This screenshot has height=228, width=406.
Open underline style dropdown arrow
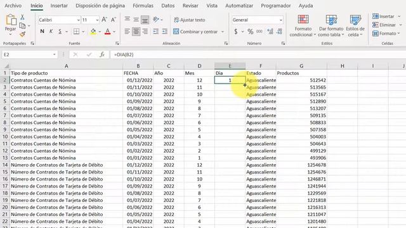point(67,32)
